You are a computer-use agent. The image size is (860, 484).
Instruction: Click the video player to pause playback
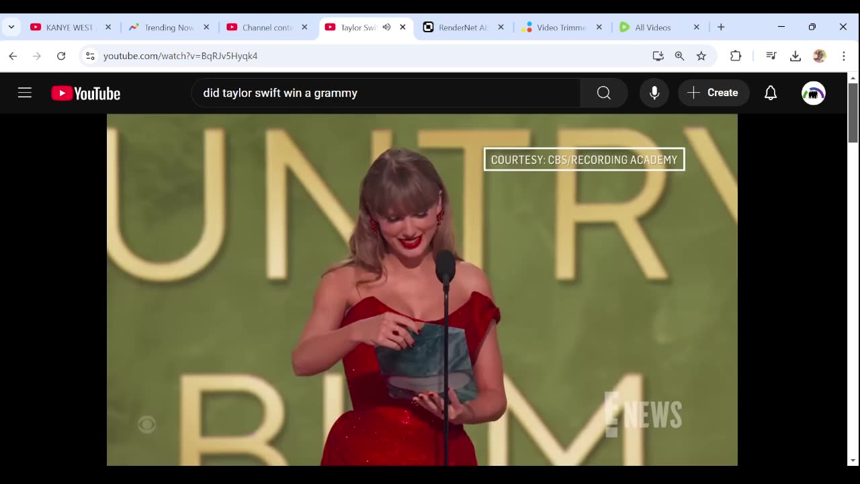[422, 290]
